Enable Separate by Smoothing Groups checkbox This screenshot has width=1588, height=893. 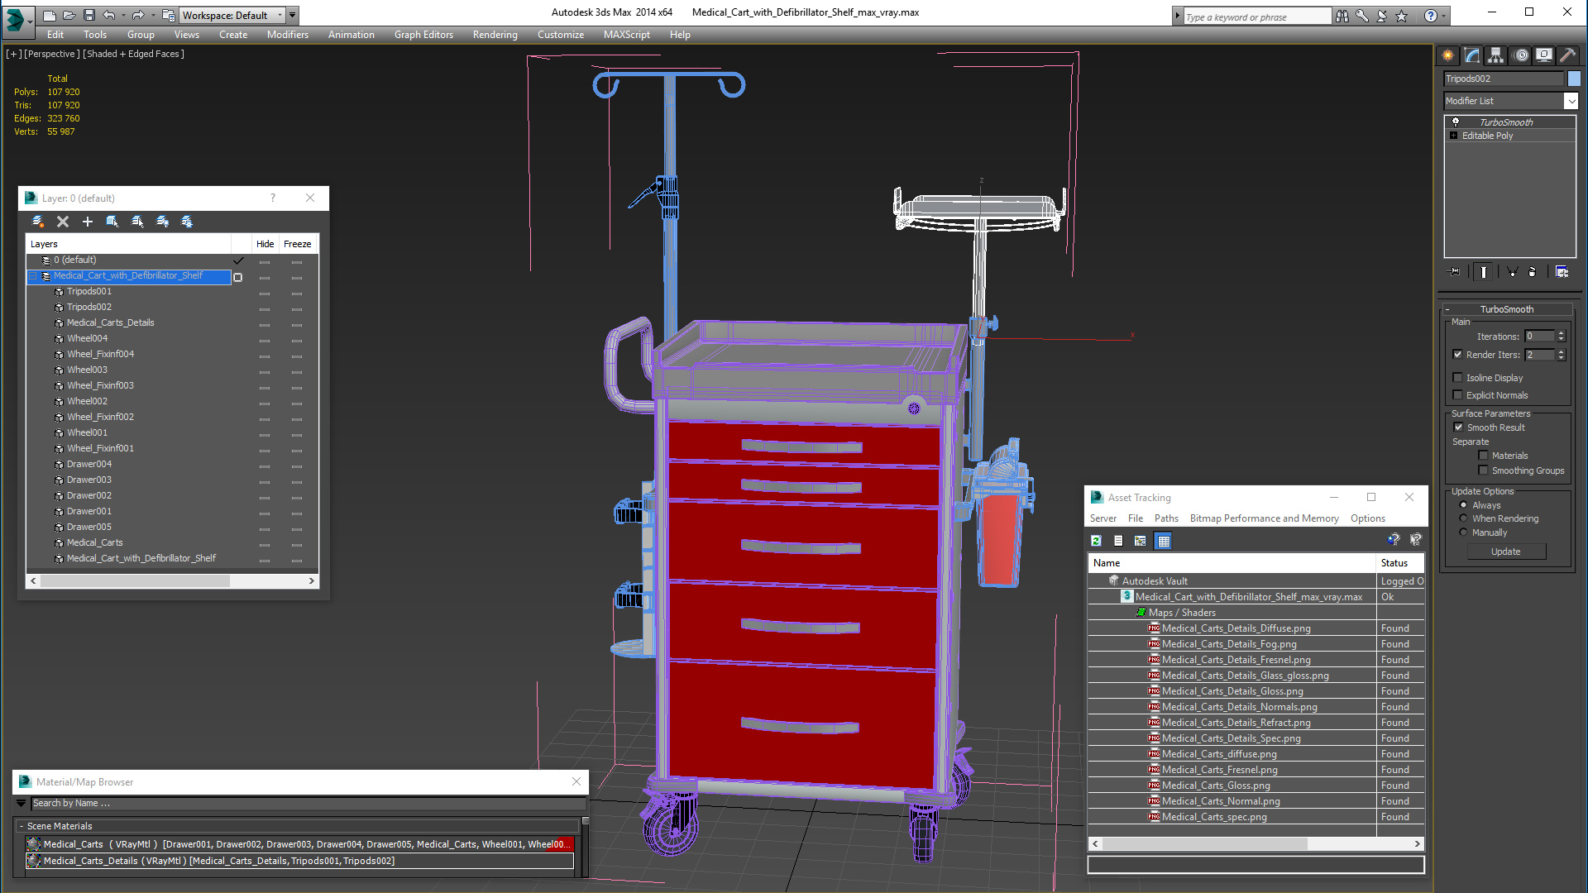(x=1483, y=470)
